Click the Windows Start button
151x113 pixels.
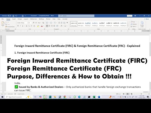point(2,97)
